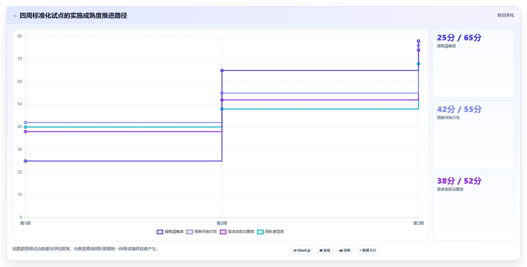This screenshot has height=267, width=527.
Task: Toggle the 用例可执行性 legend series
Action: (x=202, y=232)
